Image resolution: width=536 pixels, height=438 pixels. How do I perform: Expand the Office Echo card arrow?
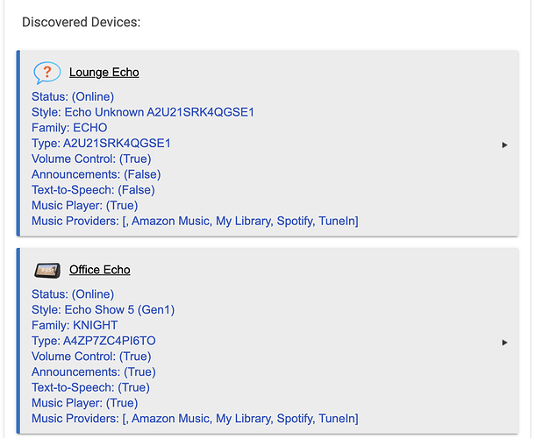[504, 343]
